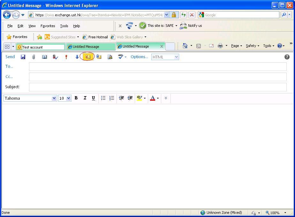Click into the Subject input field
Image resolution: width=295 pixels, height=217 pixels.
[158, 87]
